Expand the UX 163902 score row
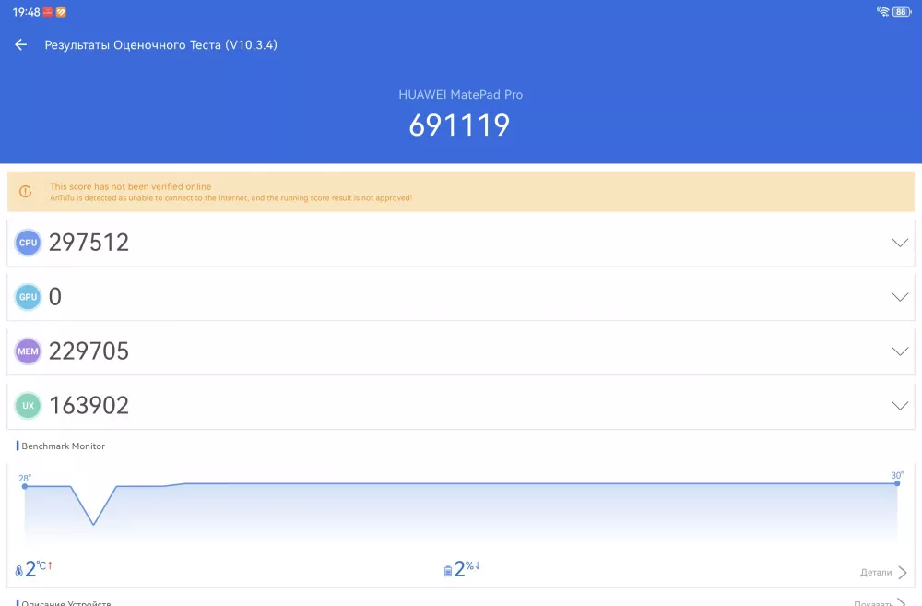Viewport: 922px width, 606px height. point(461,405)
